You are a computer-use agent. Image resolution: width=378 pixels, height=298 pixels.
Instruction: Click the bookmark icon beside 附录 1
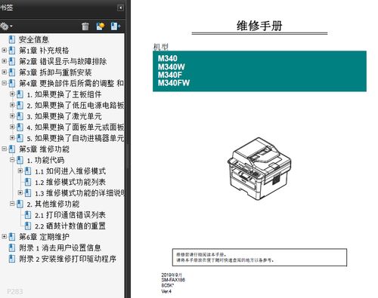(12, 247)
